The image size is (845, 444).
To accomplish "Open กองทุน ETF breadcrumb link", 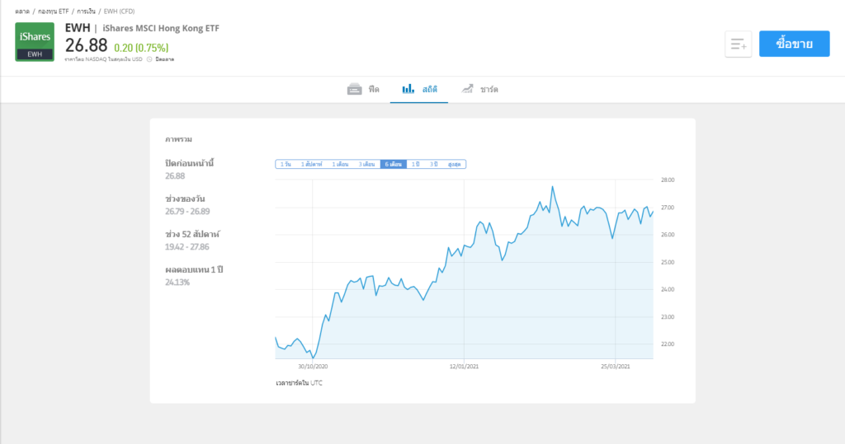I will (x=54, y=12).
